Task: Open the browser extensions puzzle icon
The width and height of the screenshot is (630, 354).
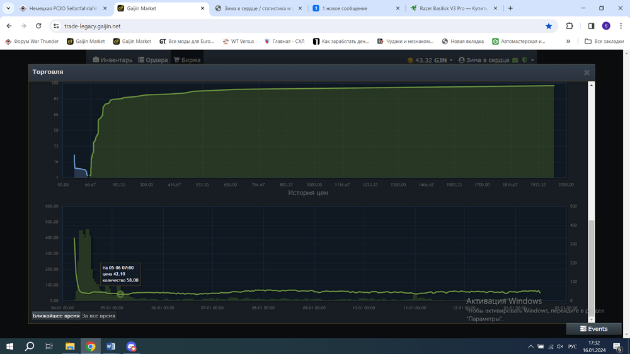Action: (570, 26)
